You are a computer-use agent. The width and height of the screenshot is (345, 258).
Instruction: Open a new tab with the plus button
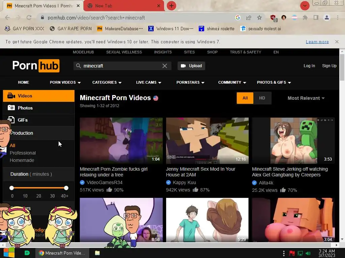[171, 6]
